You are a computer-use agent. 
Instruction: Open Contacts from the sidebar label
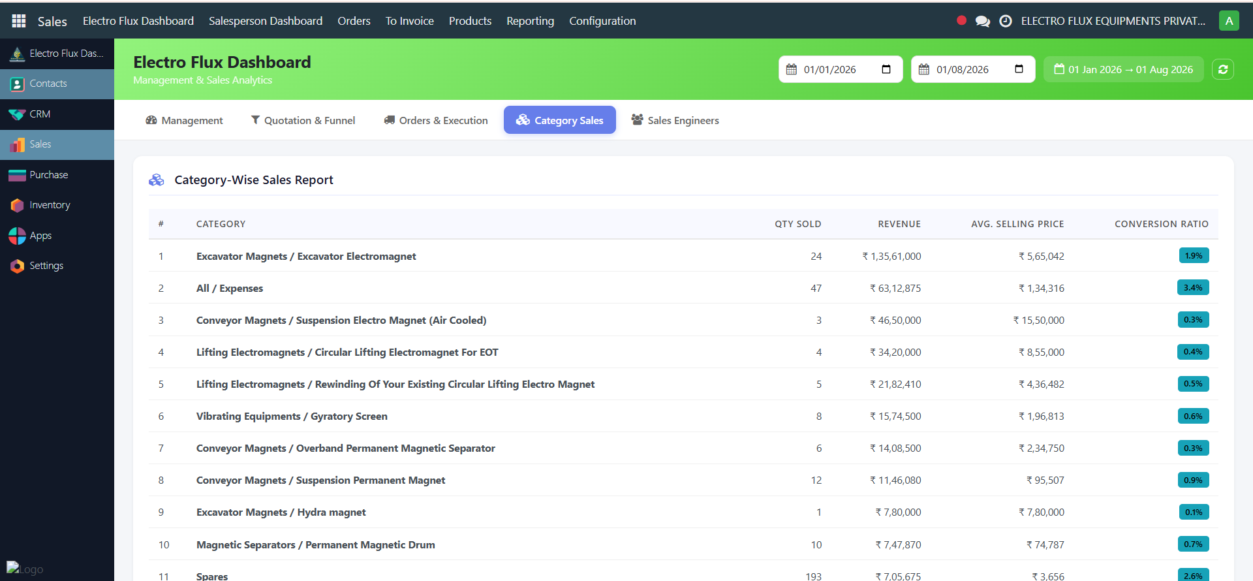coord(48,84)
